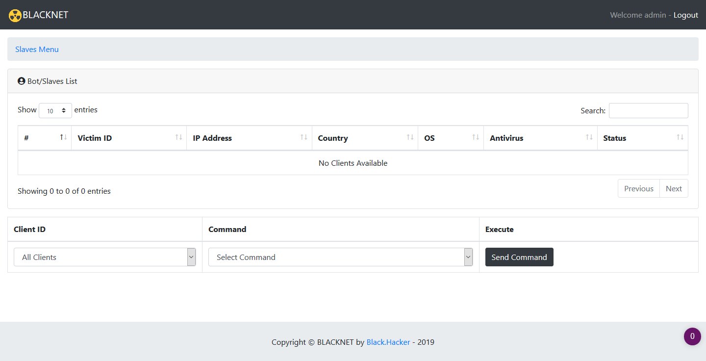
Task: Open the Show entries count dropdown
Action: [x=55, y=111]
